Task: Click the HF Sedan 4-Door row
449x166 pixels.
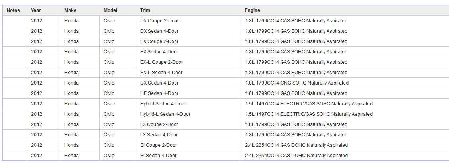Action: [x=225, y=93]
